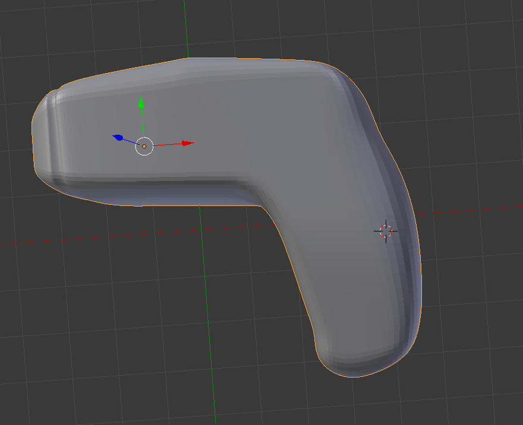The height and width of the screenshot is (425, 523).
Task: Click the 3D cursor crosshair
Action: tap(386, 231)
